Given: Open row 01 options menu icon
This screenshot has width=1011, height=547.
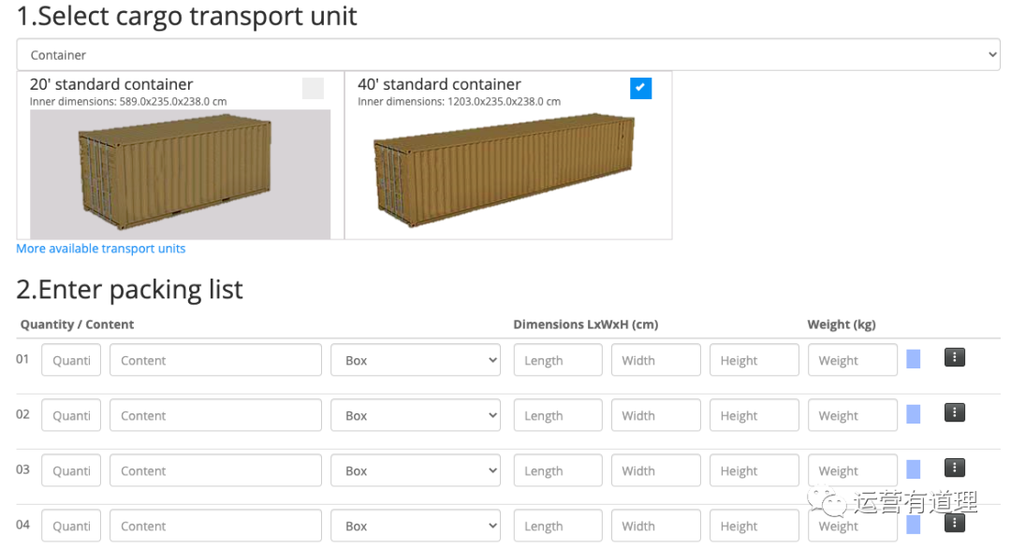Looking at the screenshot, I should 954,357.
